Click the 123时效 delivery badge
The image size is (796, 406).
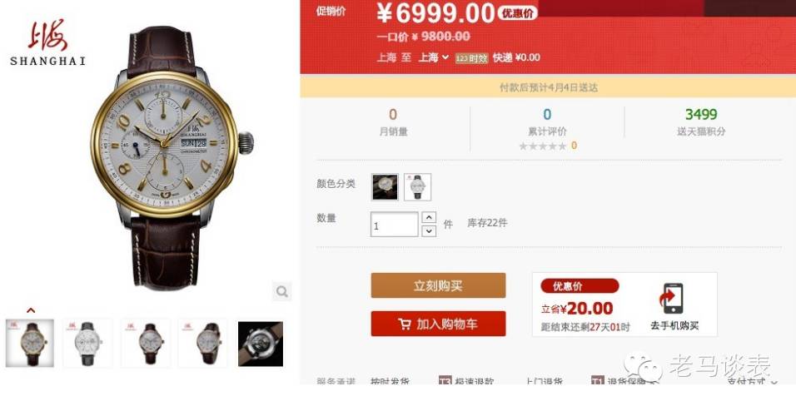coord(471,58)
